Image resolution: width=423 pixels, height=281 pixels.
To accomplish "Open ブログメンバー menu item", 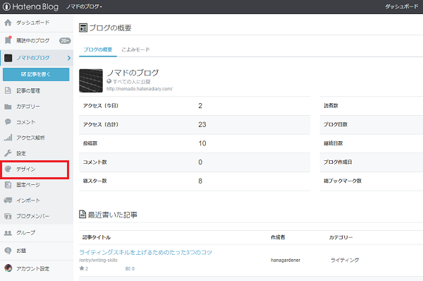I will click(37, 216).
